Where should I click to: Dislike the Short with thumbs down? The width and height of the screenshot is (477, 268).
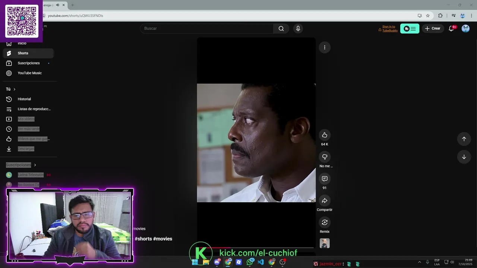coord(325,157)
